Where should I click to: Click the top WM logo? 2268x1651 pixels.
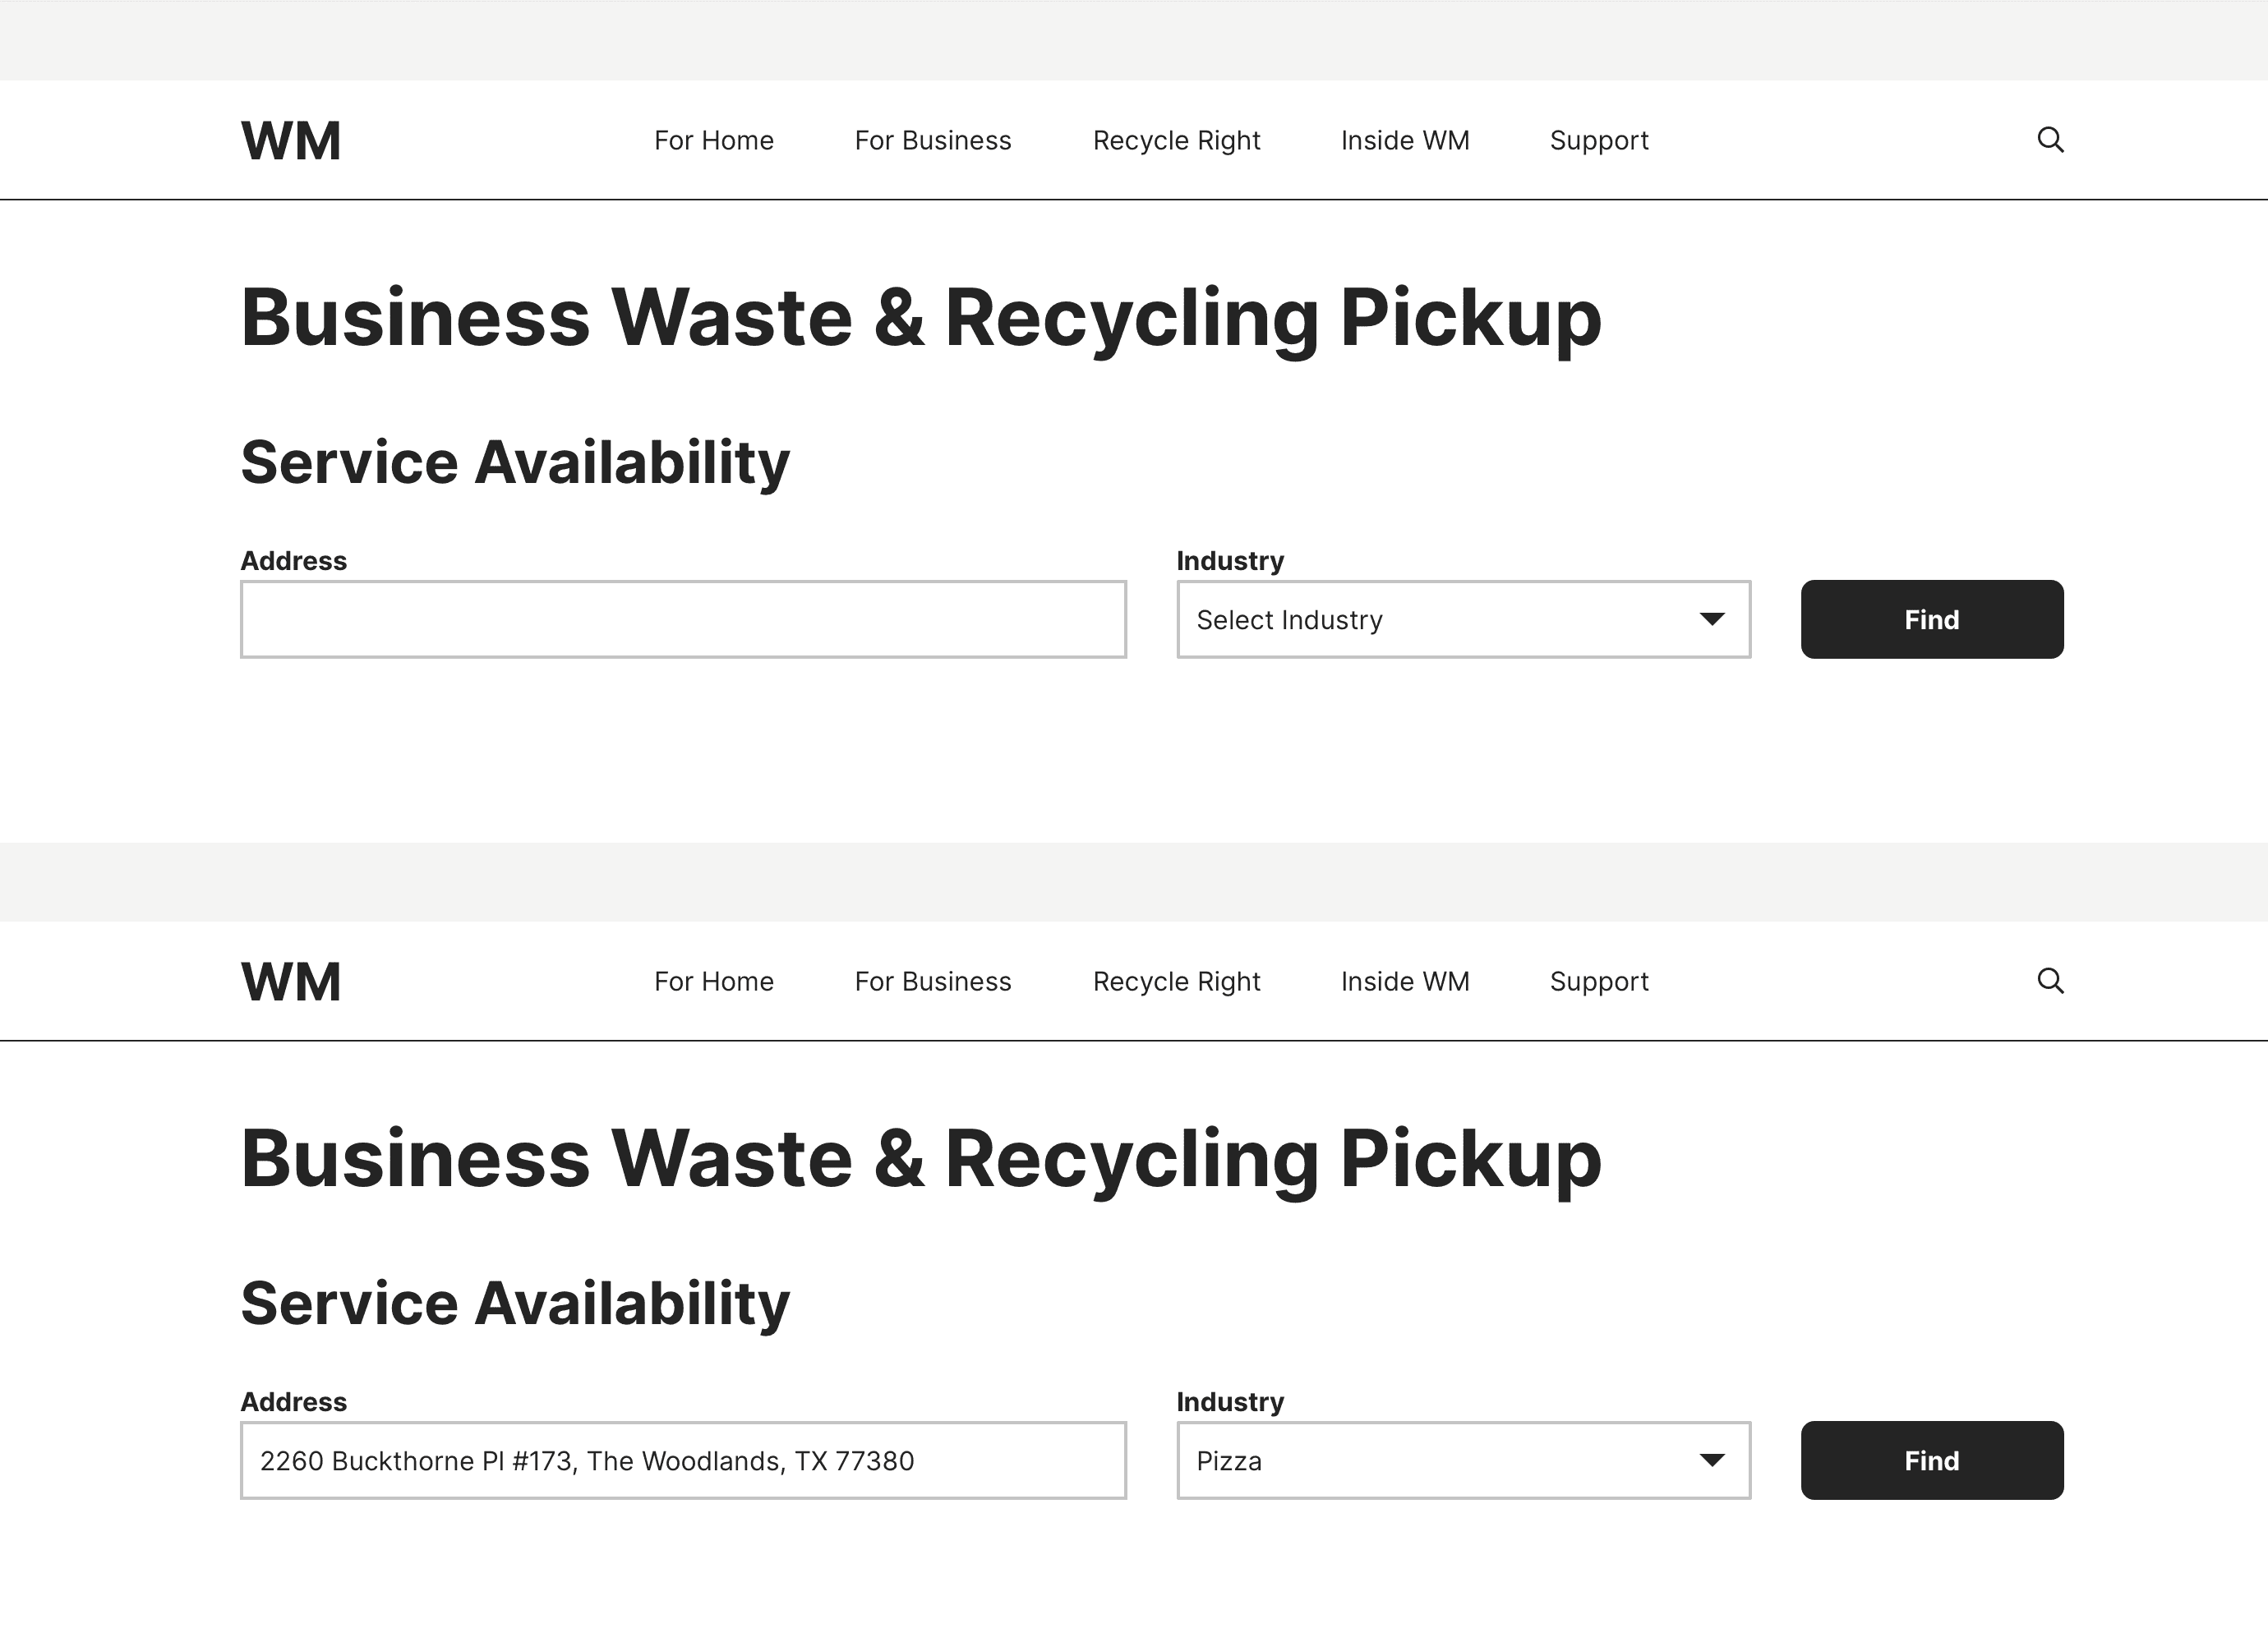point(291,141)
